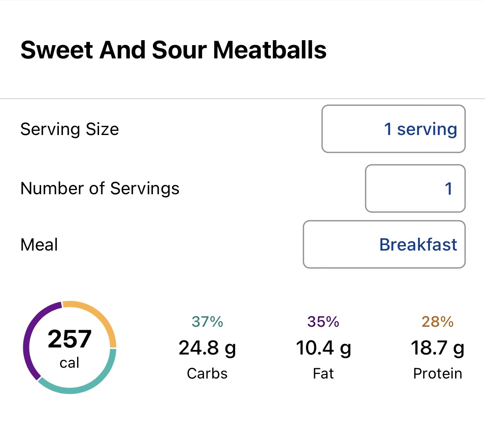Tap the Sweet And Sour Meatballs title
Screen dimensions: 485x422
pos(173,50)
